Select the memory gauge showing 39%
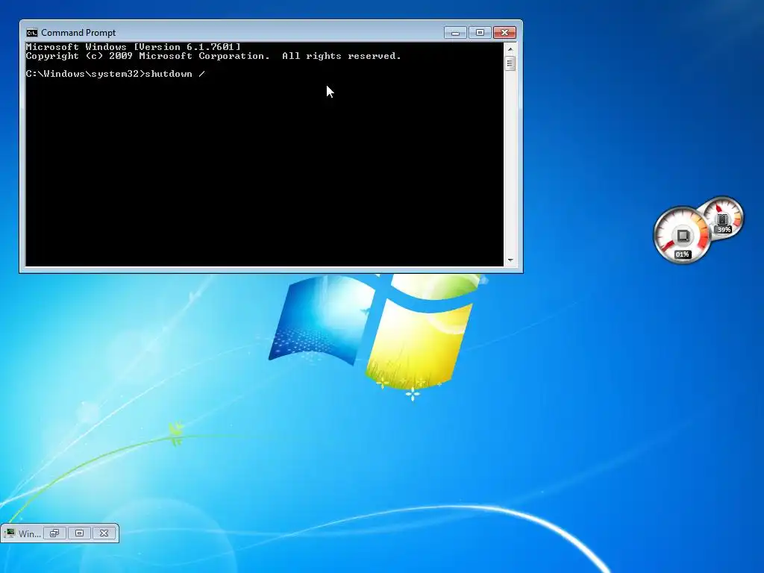Image resolution: width=764 pixels, height=573 pixels. (x=723, y=218)
